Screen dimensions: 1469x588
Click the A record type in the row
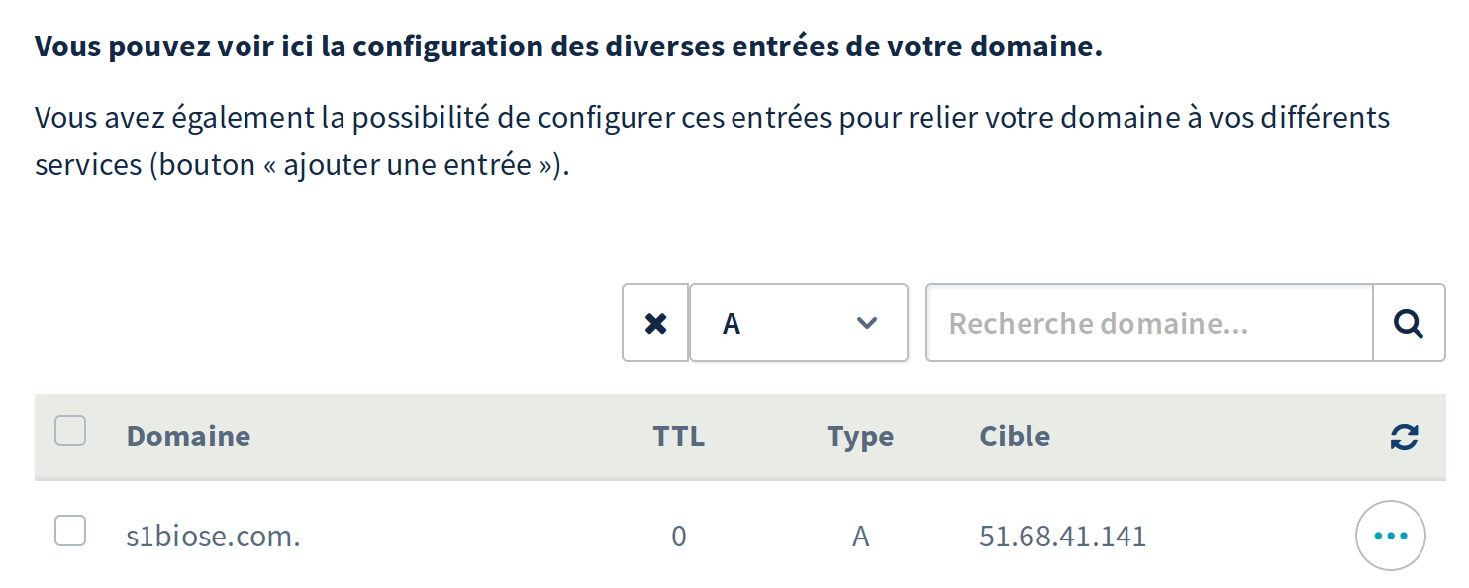pos(860,537)
